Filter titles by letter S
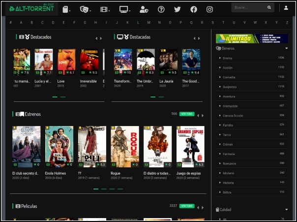The width and height of the screenshot is (297, 222). [212, 22]
